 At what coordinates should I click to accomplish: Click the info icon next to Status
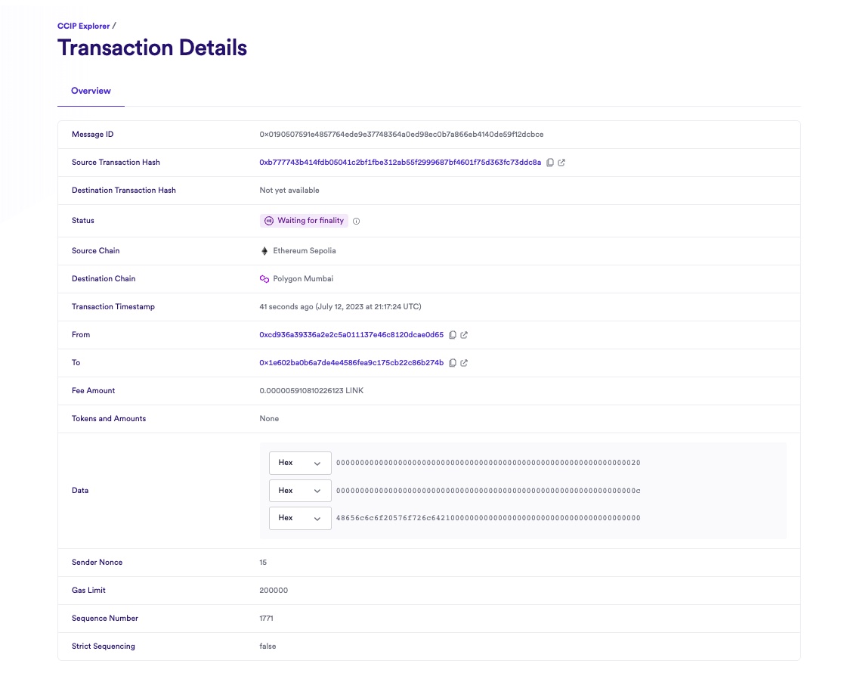point(356,221)
